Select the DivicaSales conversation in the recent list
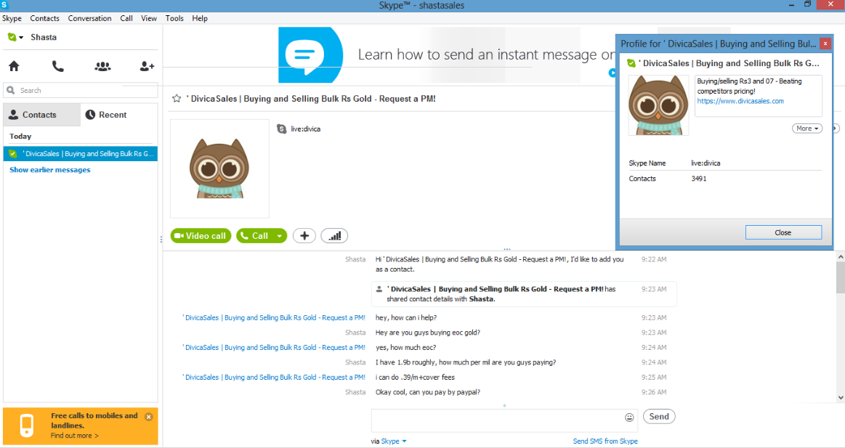 [x=81, y=153]
